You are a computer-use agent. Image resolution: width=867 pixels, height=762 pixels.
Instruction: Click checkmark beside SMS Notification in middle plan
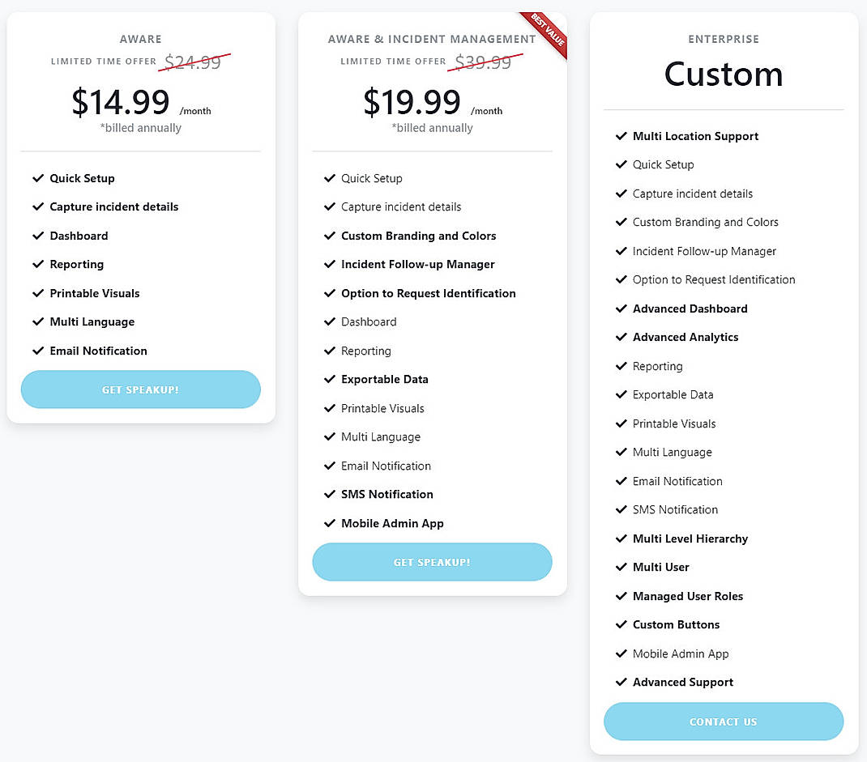pos(330,494)
